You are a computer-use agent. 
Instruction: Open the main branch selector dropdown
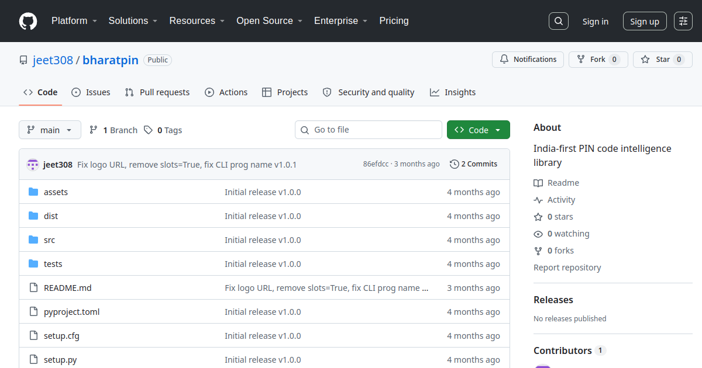(x=50, y=130)
